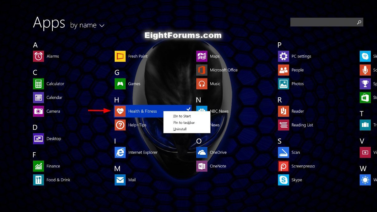377x212 pixels.
Task: Open the Calendar app icon
Action: click(x=38, y=97)
